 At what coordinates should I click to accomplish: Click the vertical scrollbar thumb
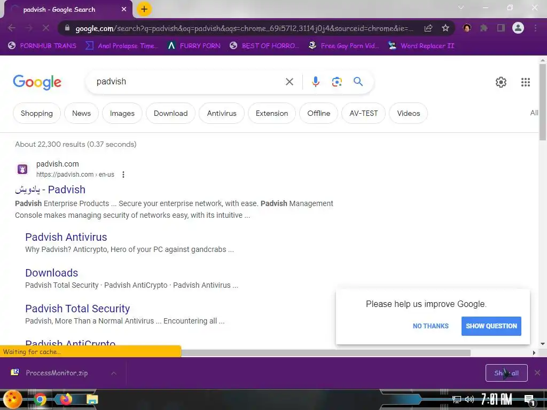click(x=543, y=102)
